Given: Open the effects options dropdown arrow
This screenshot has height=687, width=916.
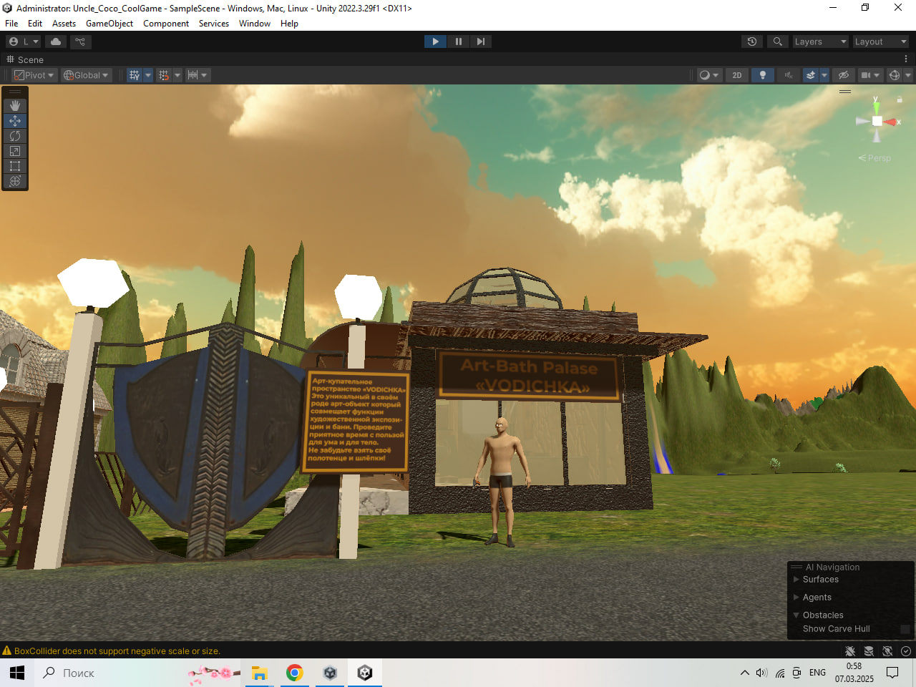Looking at the screenshot, I should (x=824, y=75).
